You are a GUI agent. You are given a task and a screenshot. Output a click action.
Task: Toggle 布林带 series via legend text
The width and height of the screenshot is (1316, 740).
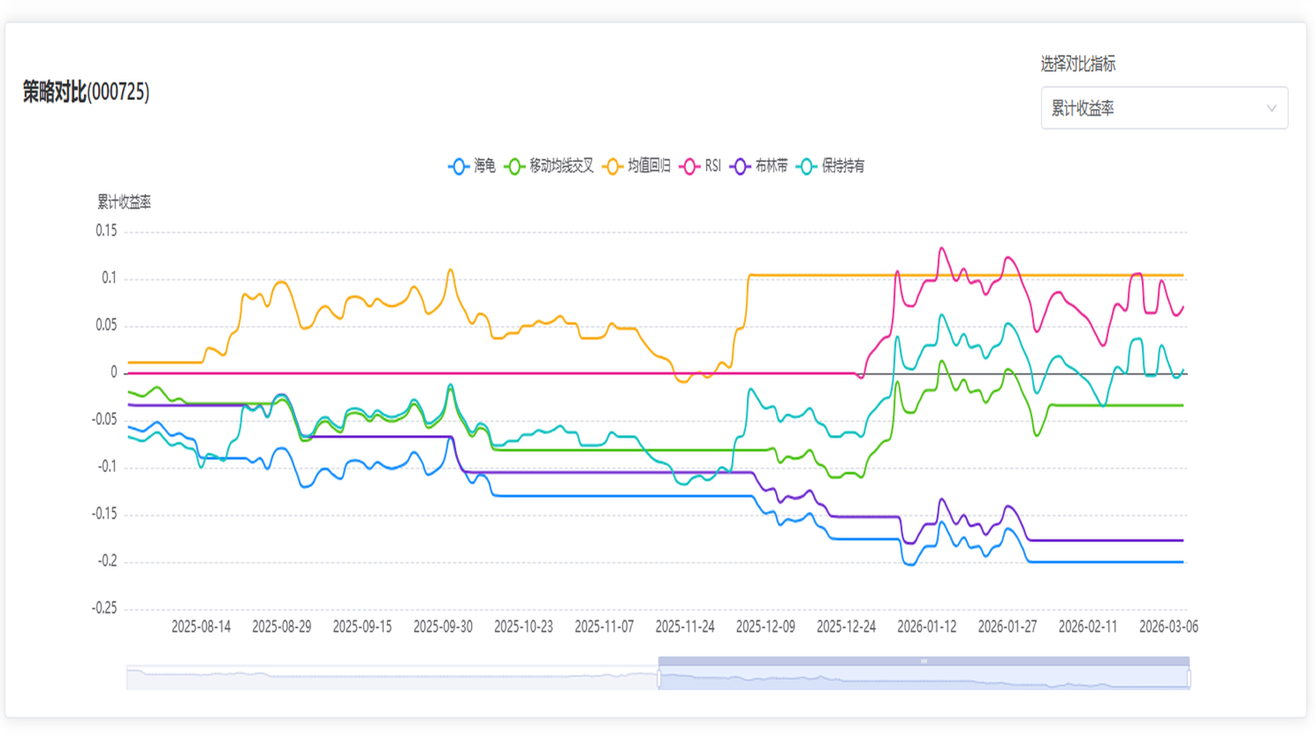[x=771, y=166]
